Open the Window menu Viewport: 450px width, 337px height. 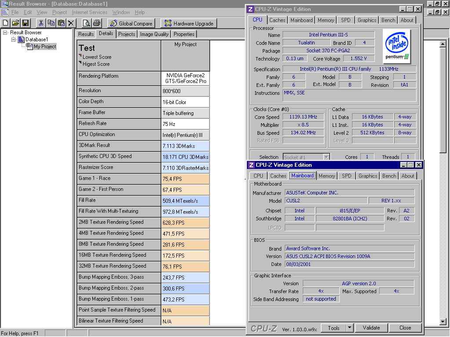pos(121,12)
